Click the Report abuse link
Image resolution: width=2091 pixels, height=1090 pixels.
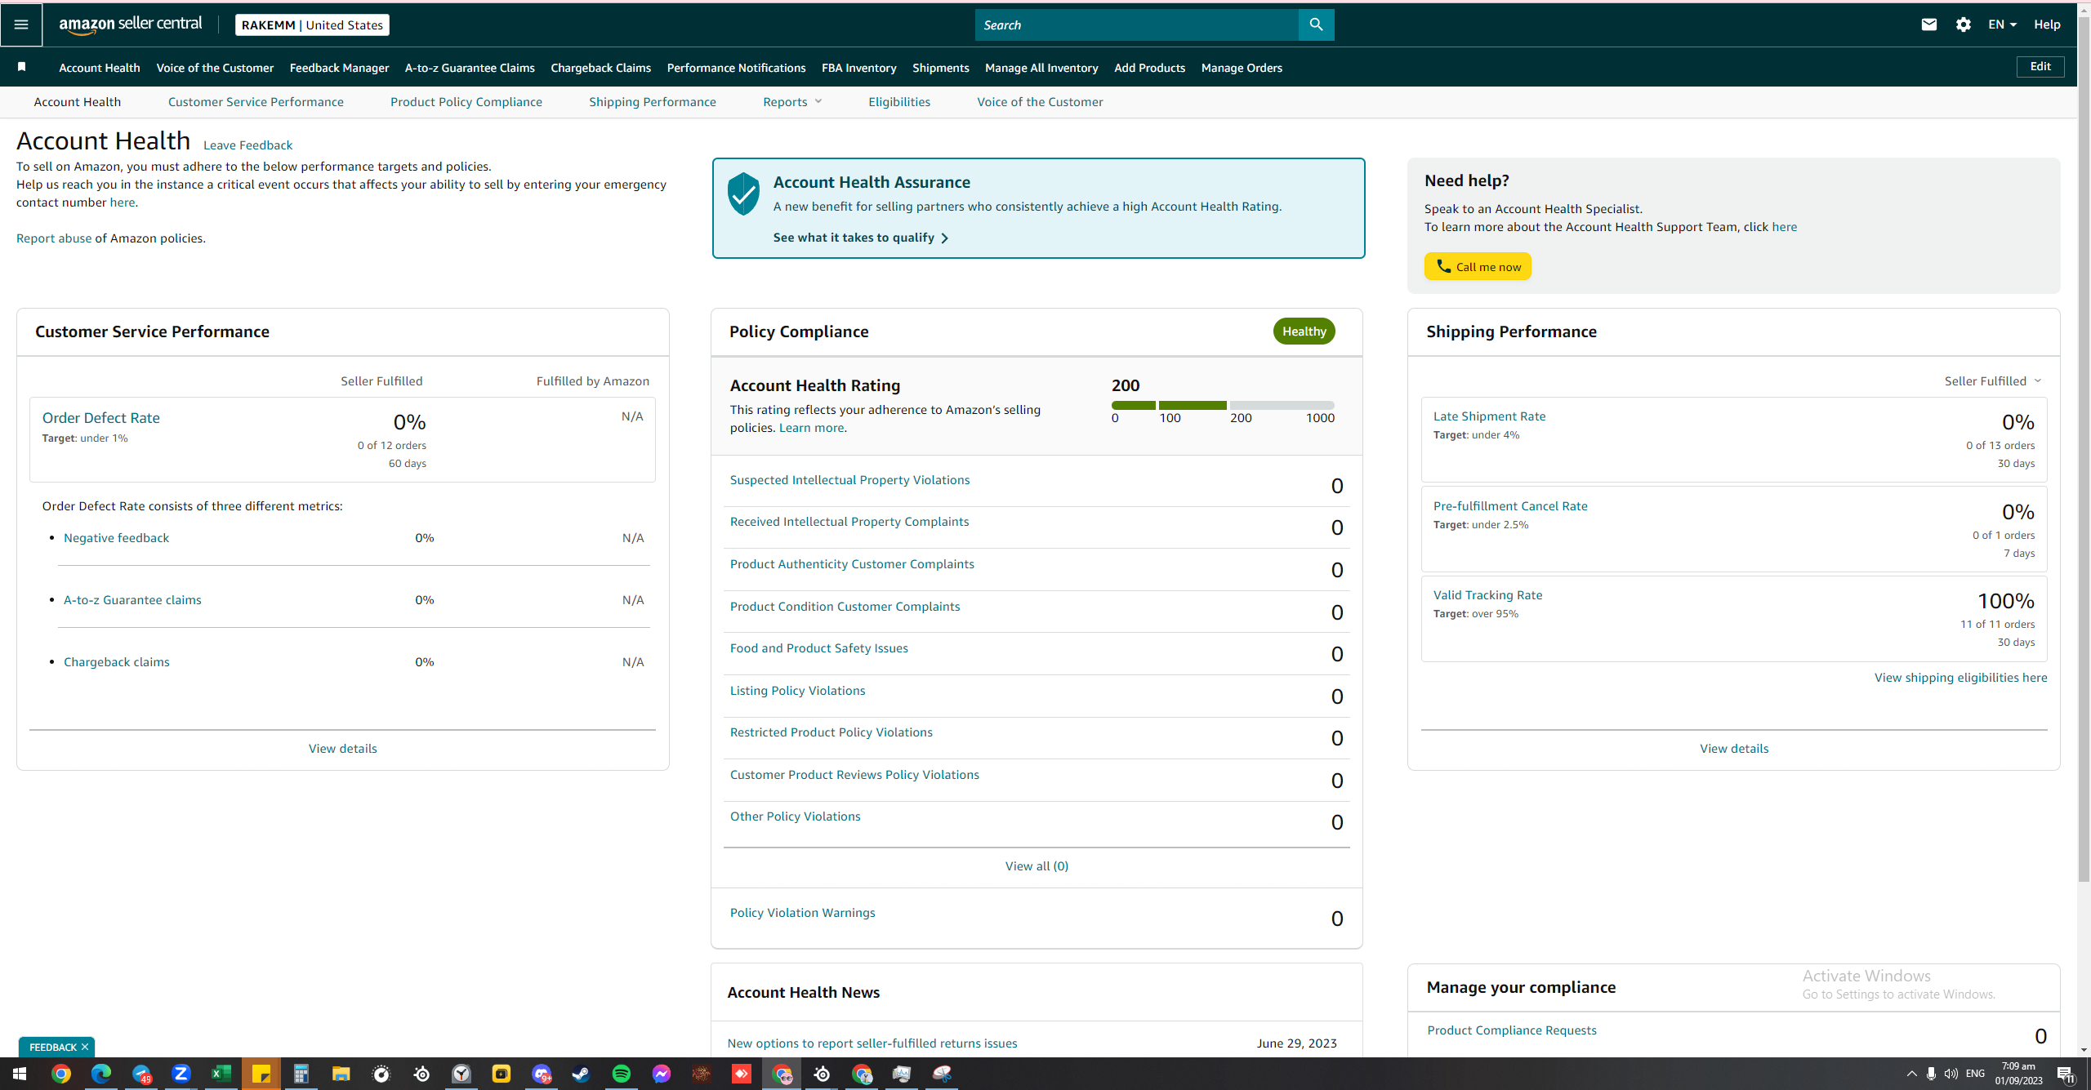tap(54, 238)
